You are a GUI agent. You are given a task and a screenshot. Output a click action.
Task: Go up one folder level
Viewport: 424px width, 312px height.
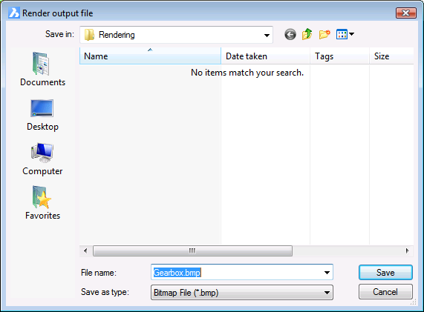(x=307, y=35)
